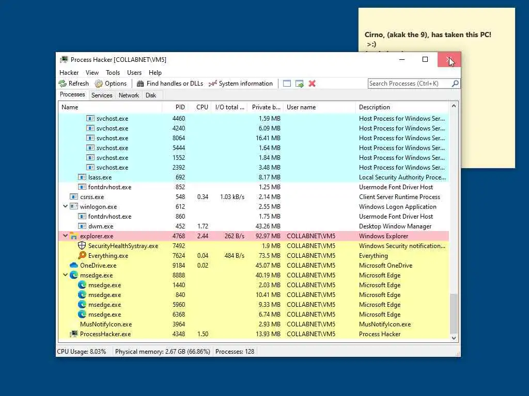Screen dimensions: 529x396
Task: Click the msedge.exe icon for PID 8888
Action: (74, 275)
